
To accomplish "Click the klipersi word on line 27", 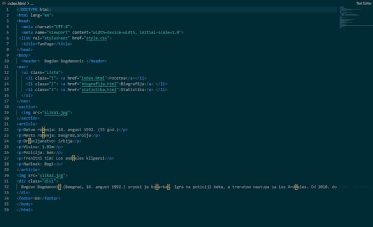I will point(95,158).
